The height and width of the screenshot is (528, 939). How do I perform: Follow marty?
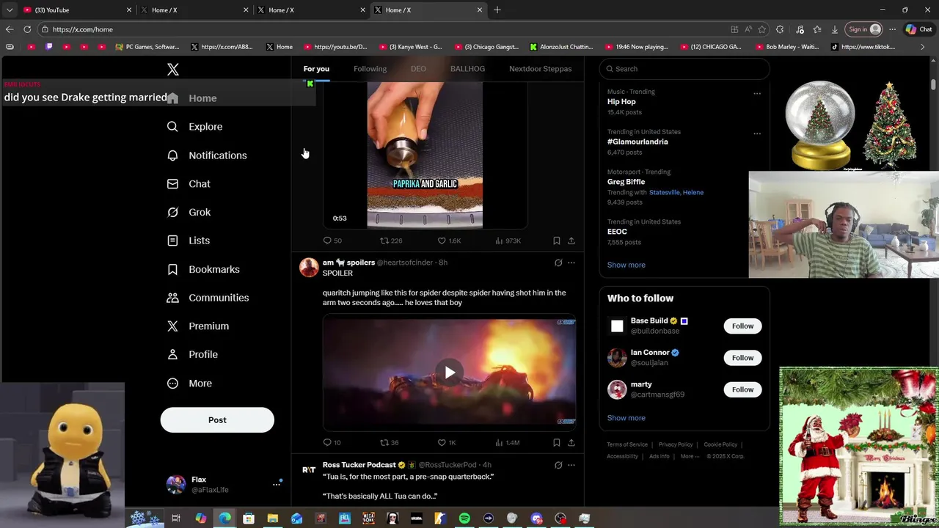click(x=742, y=389)
